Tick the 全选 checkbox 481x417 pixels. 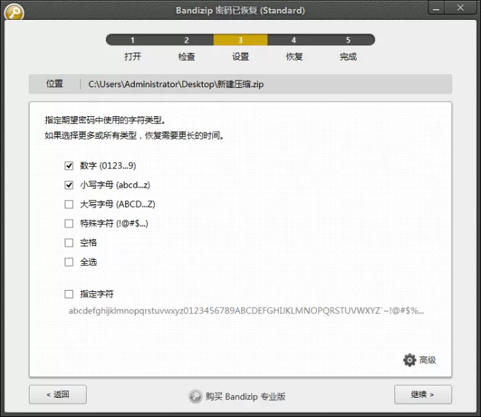click(69, 262)
